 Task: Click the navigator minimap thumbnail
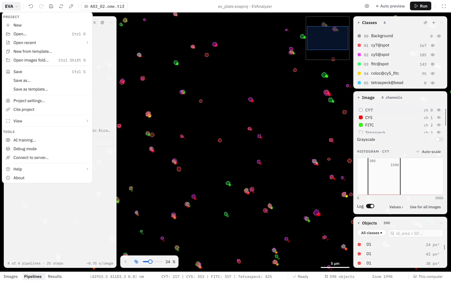(328, 38)
